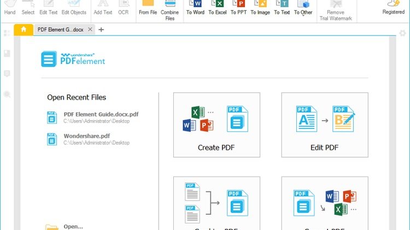Select the Hand tool
Image resolution: width=410 pixels, height=230 pixels.
10,8
